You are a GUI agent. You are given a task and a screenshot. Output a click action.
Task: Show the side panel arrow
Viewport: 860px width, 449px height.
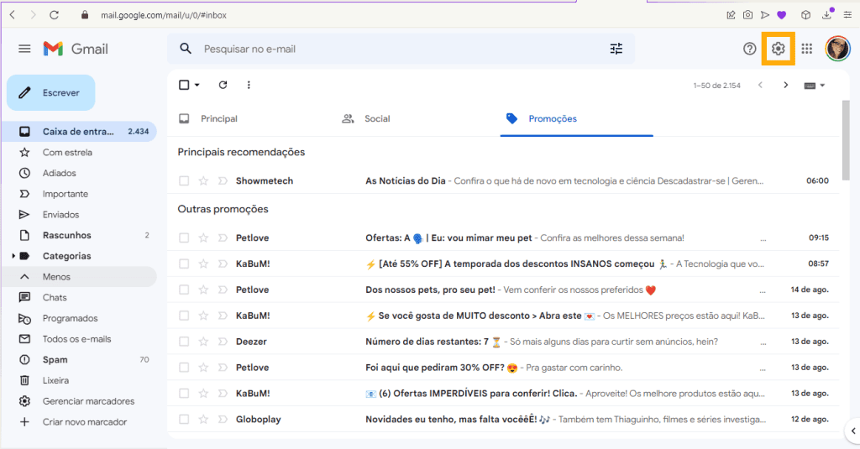(853, 431)
